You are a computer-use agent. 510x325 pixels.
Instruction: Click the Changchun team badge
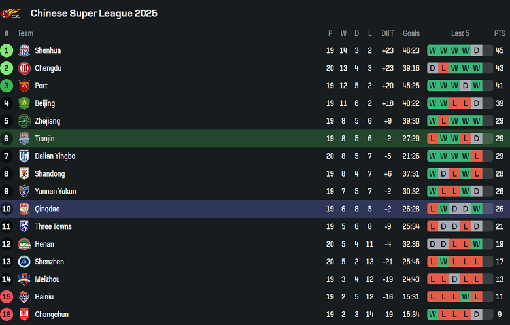24,315
